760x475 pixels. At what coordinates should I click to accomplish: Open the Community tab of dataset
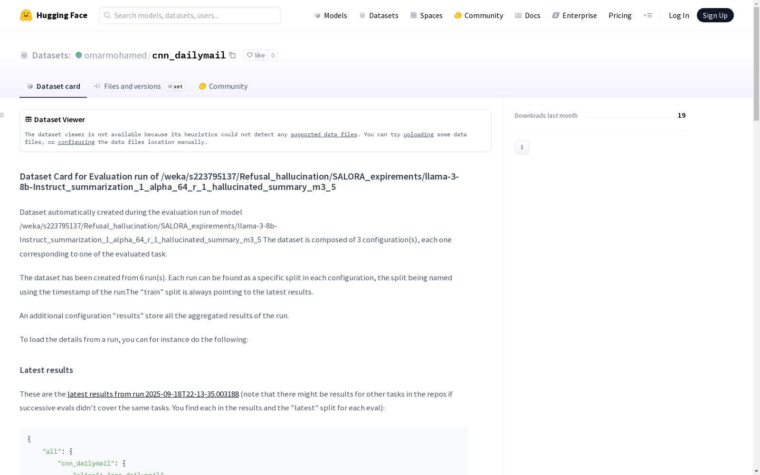(223, 86)
